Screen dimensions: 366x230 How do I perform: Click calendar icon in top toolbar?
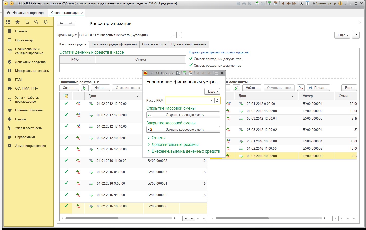276,3
